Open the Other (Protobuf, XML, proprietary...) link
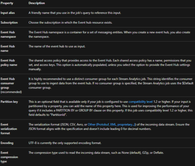The height and width of the screenshot is (166, 195). (112, 124)
